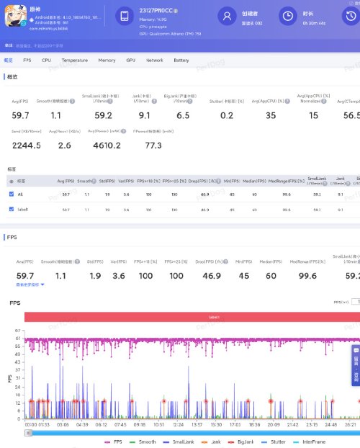Viewport: 360px width, 448px height.
Task: Click info icon beside device model 23127PN0CC
Action: [x=176, y=11]
